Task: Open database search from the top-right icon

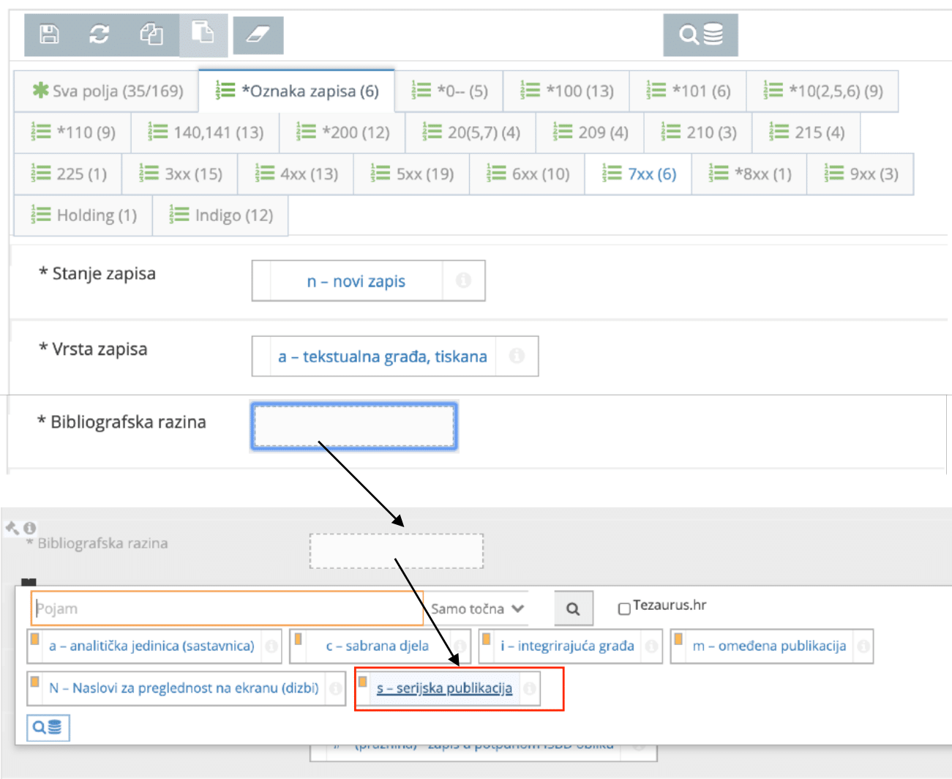Action: click(700, 34)
